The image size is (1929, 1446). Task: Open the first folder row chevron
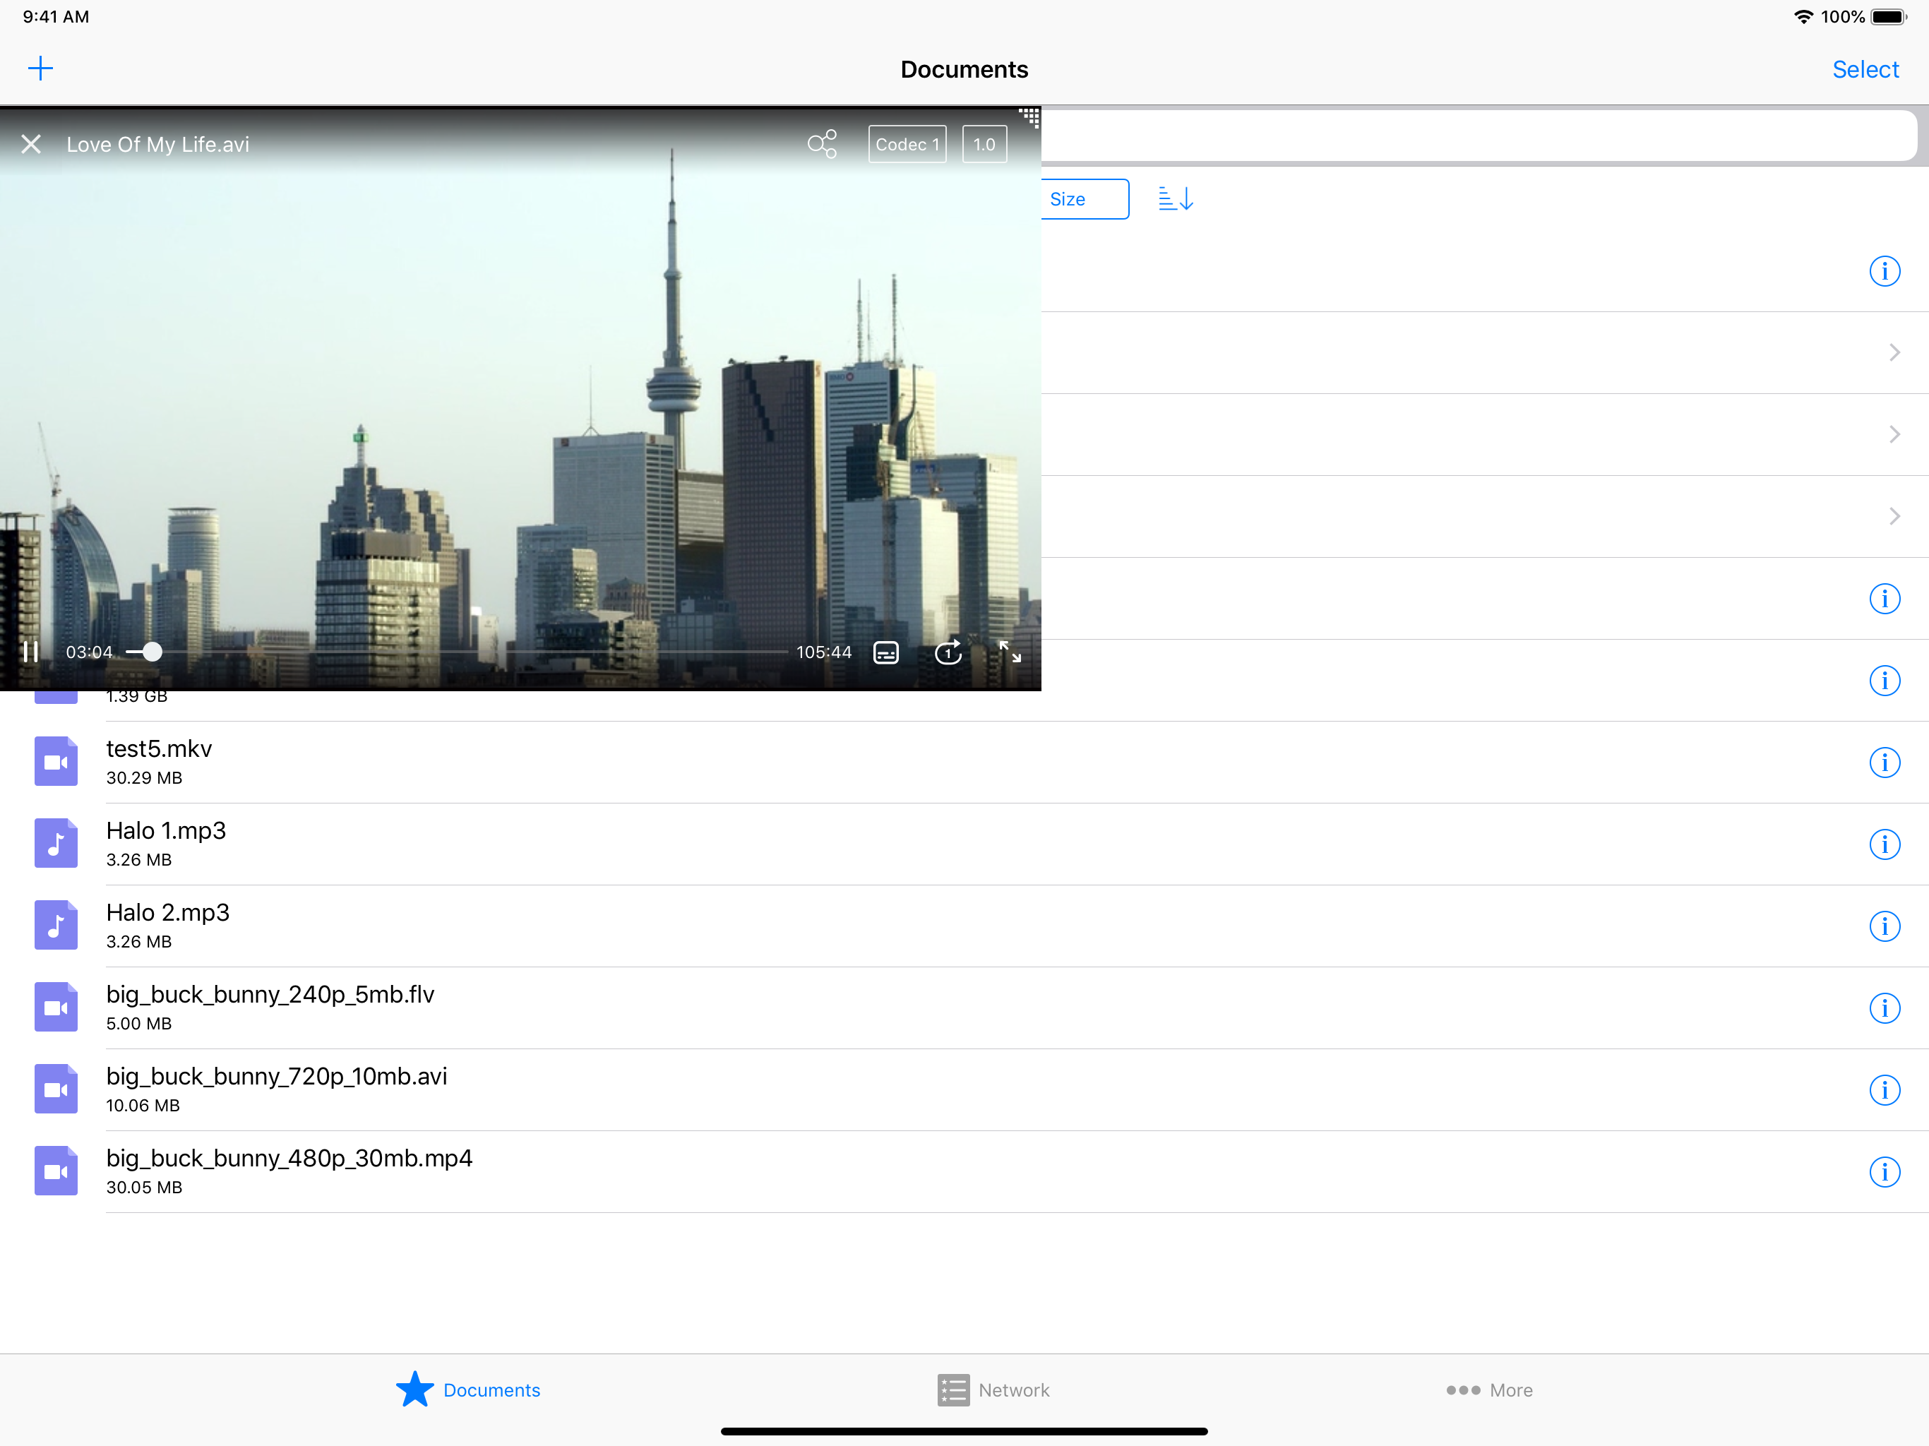pyautogui.click(x=1893, y=352)
